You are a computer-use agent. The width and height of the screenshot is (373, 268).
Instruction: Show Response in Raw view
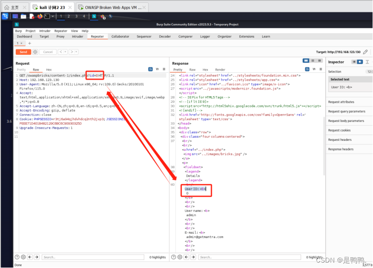[192, 70]
